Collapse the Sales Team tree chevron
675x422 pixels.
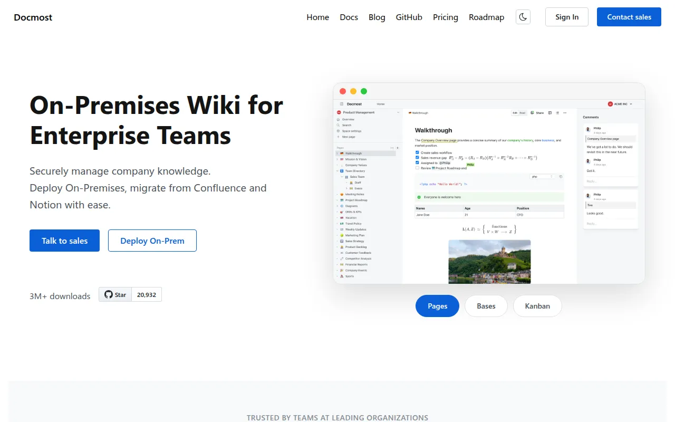[342, 177]
